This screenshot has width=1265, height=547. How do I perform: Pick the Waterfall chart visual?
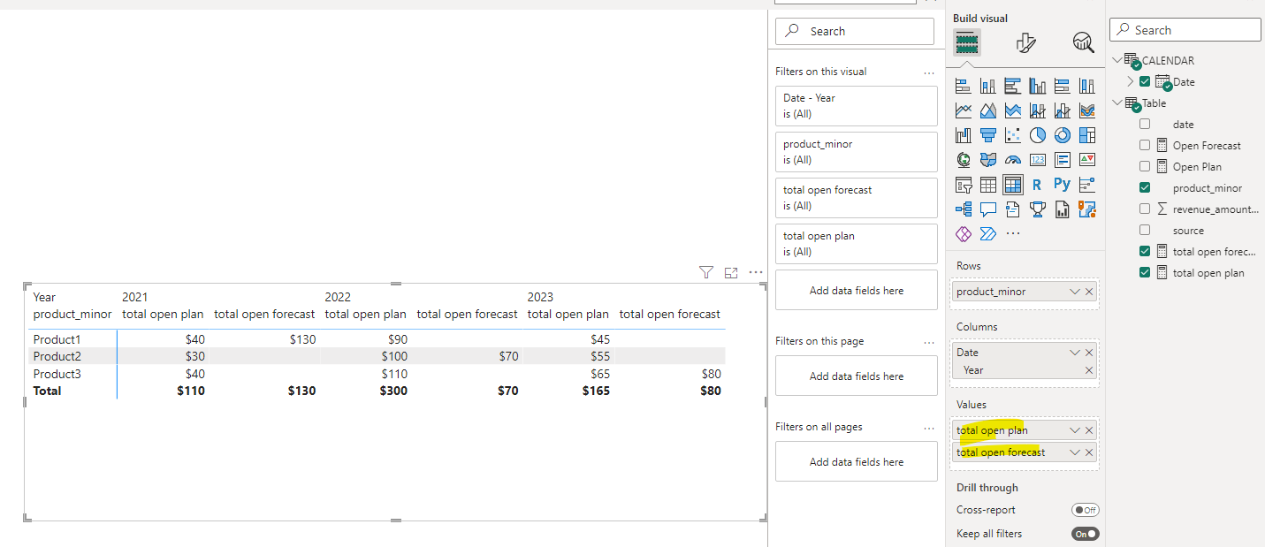tap(964, 135)
